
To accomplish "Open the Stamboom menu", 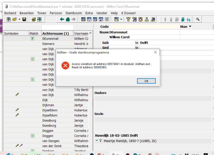I will coord(73,13).
